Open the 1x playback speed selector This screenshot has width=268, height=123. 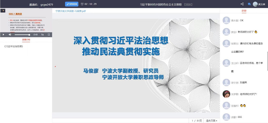pyautogui.click(x=42, y=35)
